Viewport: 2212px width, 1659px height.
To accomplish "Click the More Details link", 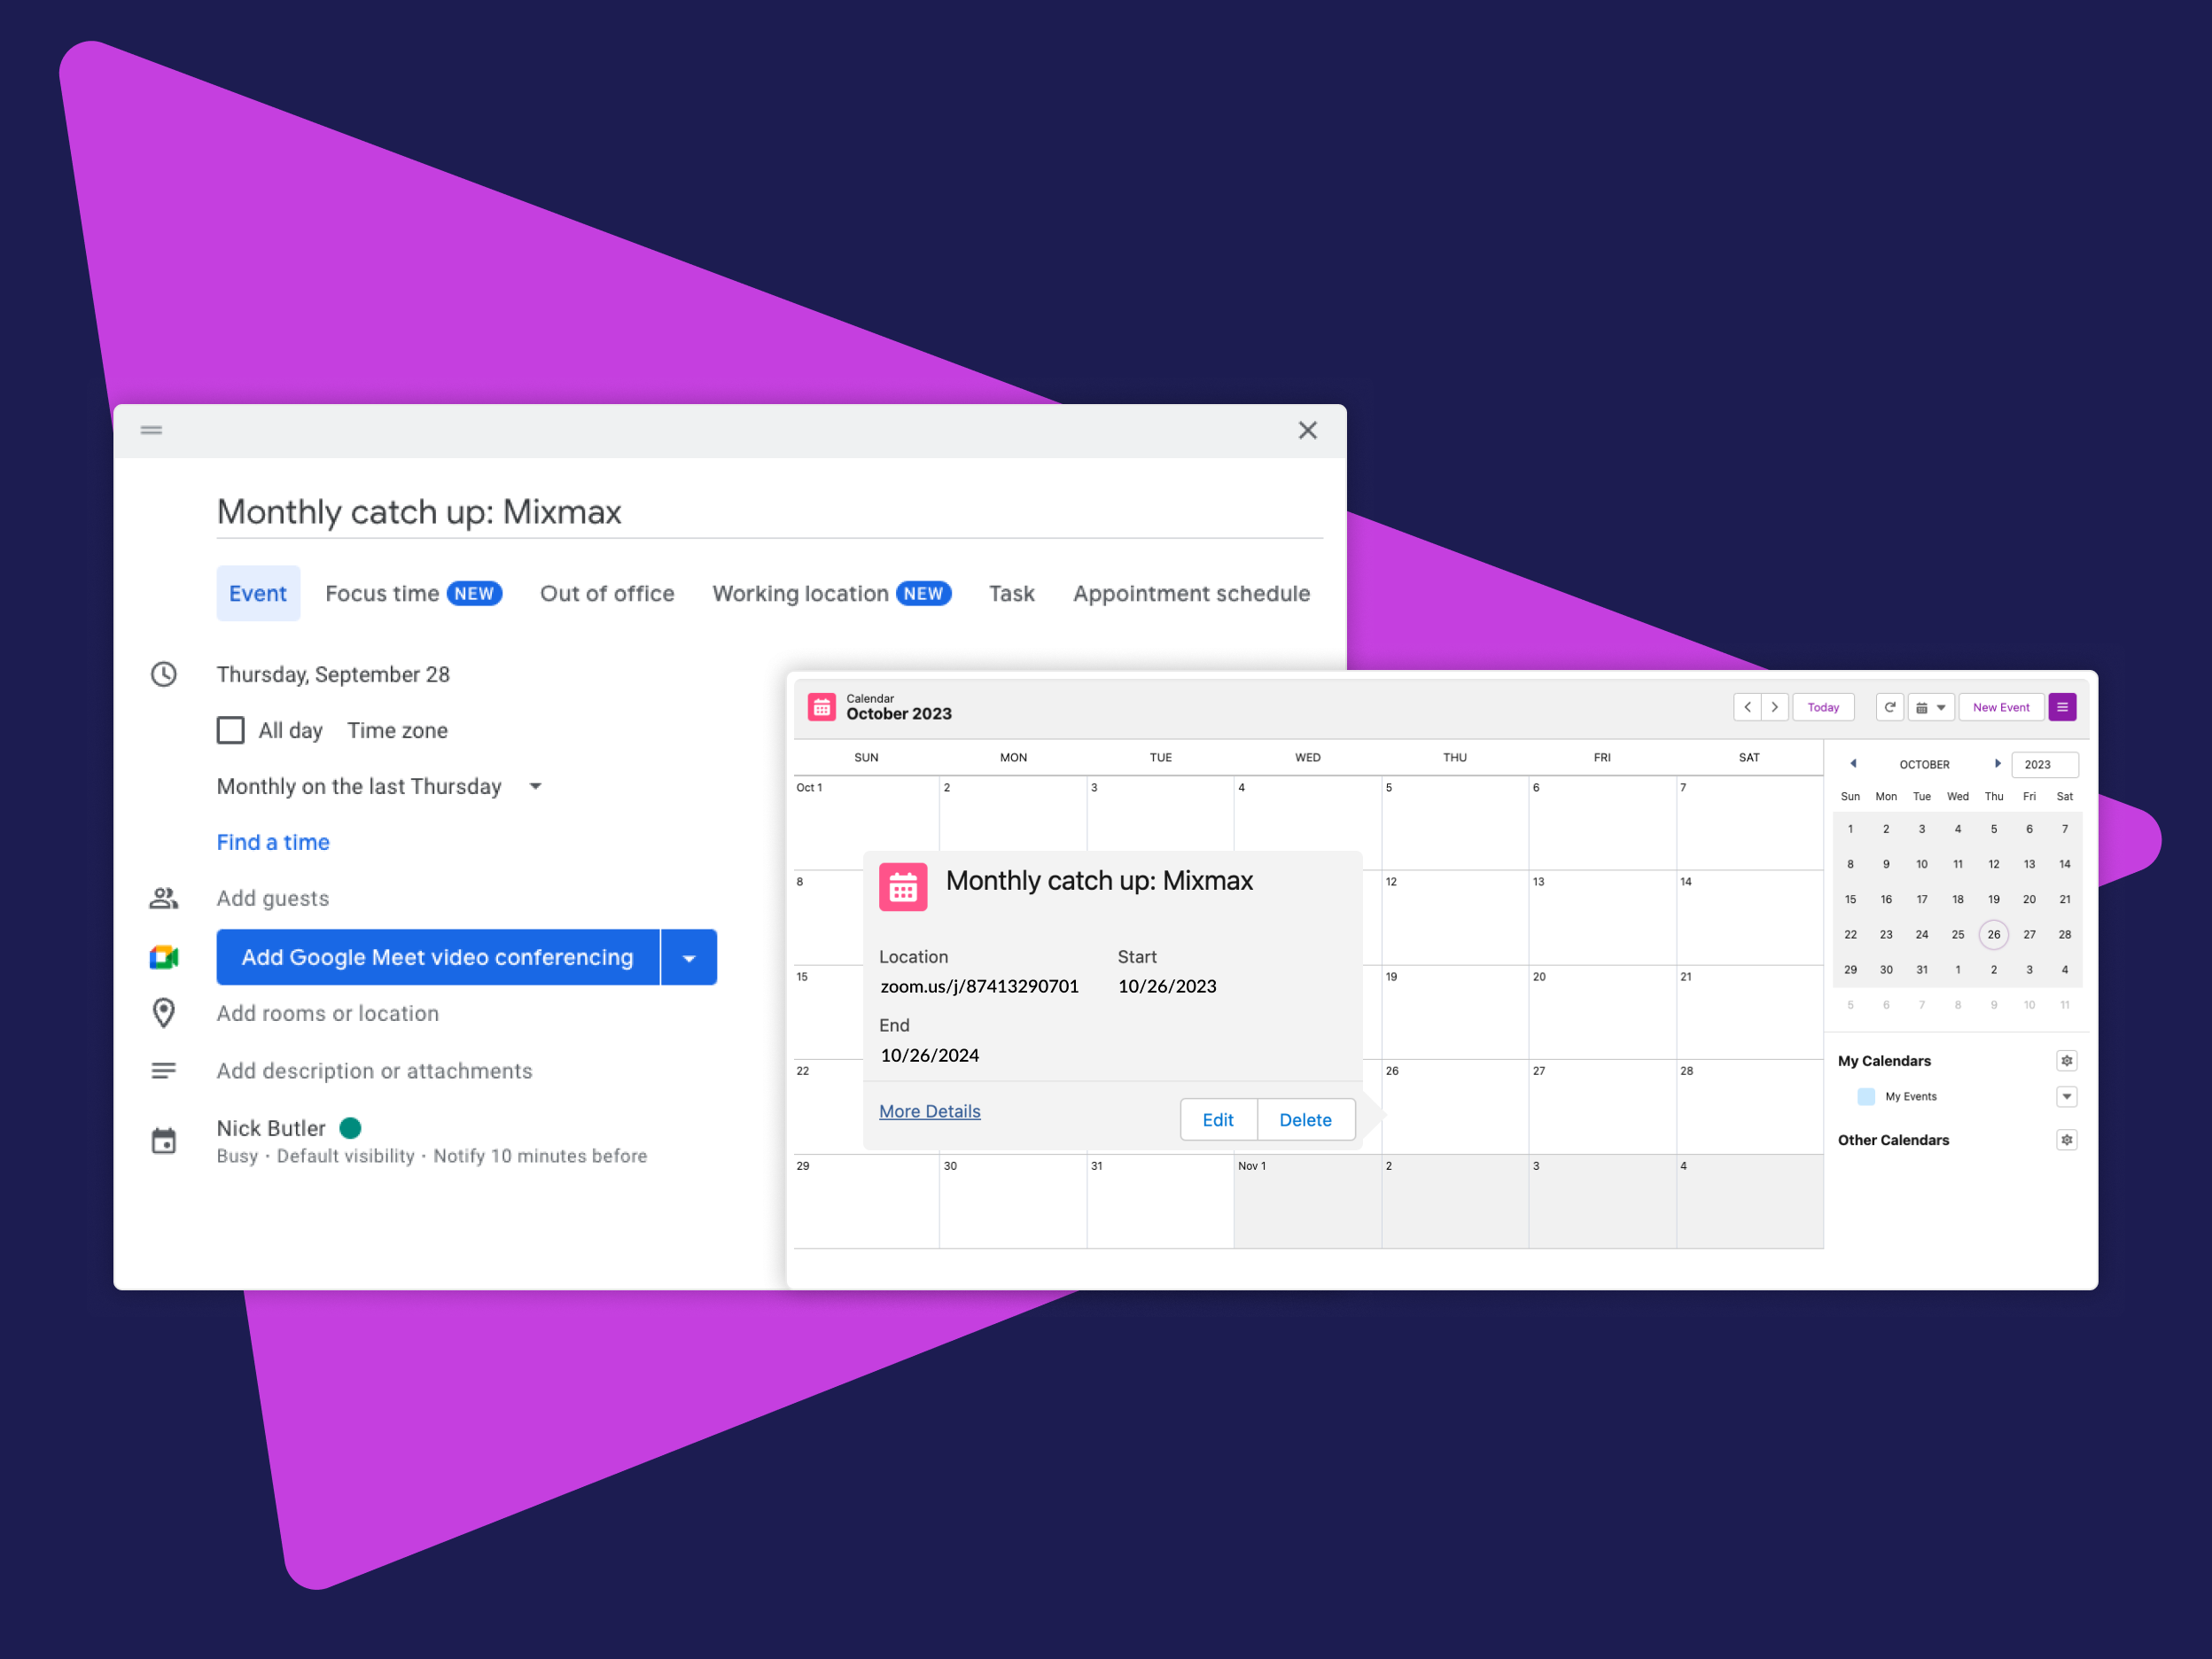I will point(929,1111).
